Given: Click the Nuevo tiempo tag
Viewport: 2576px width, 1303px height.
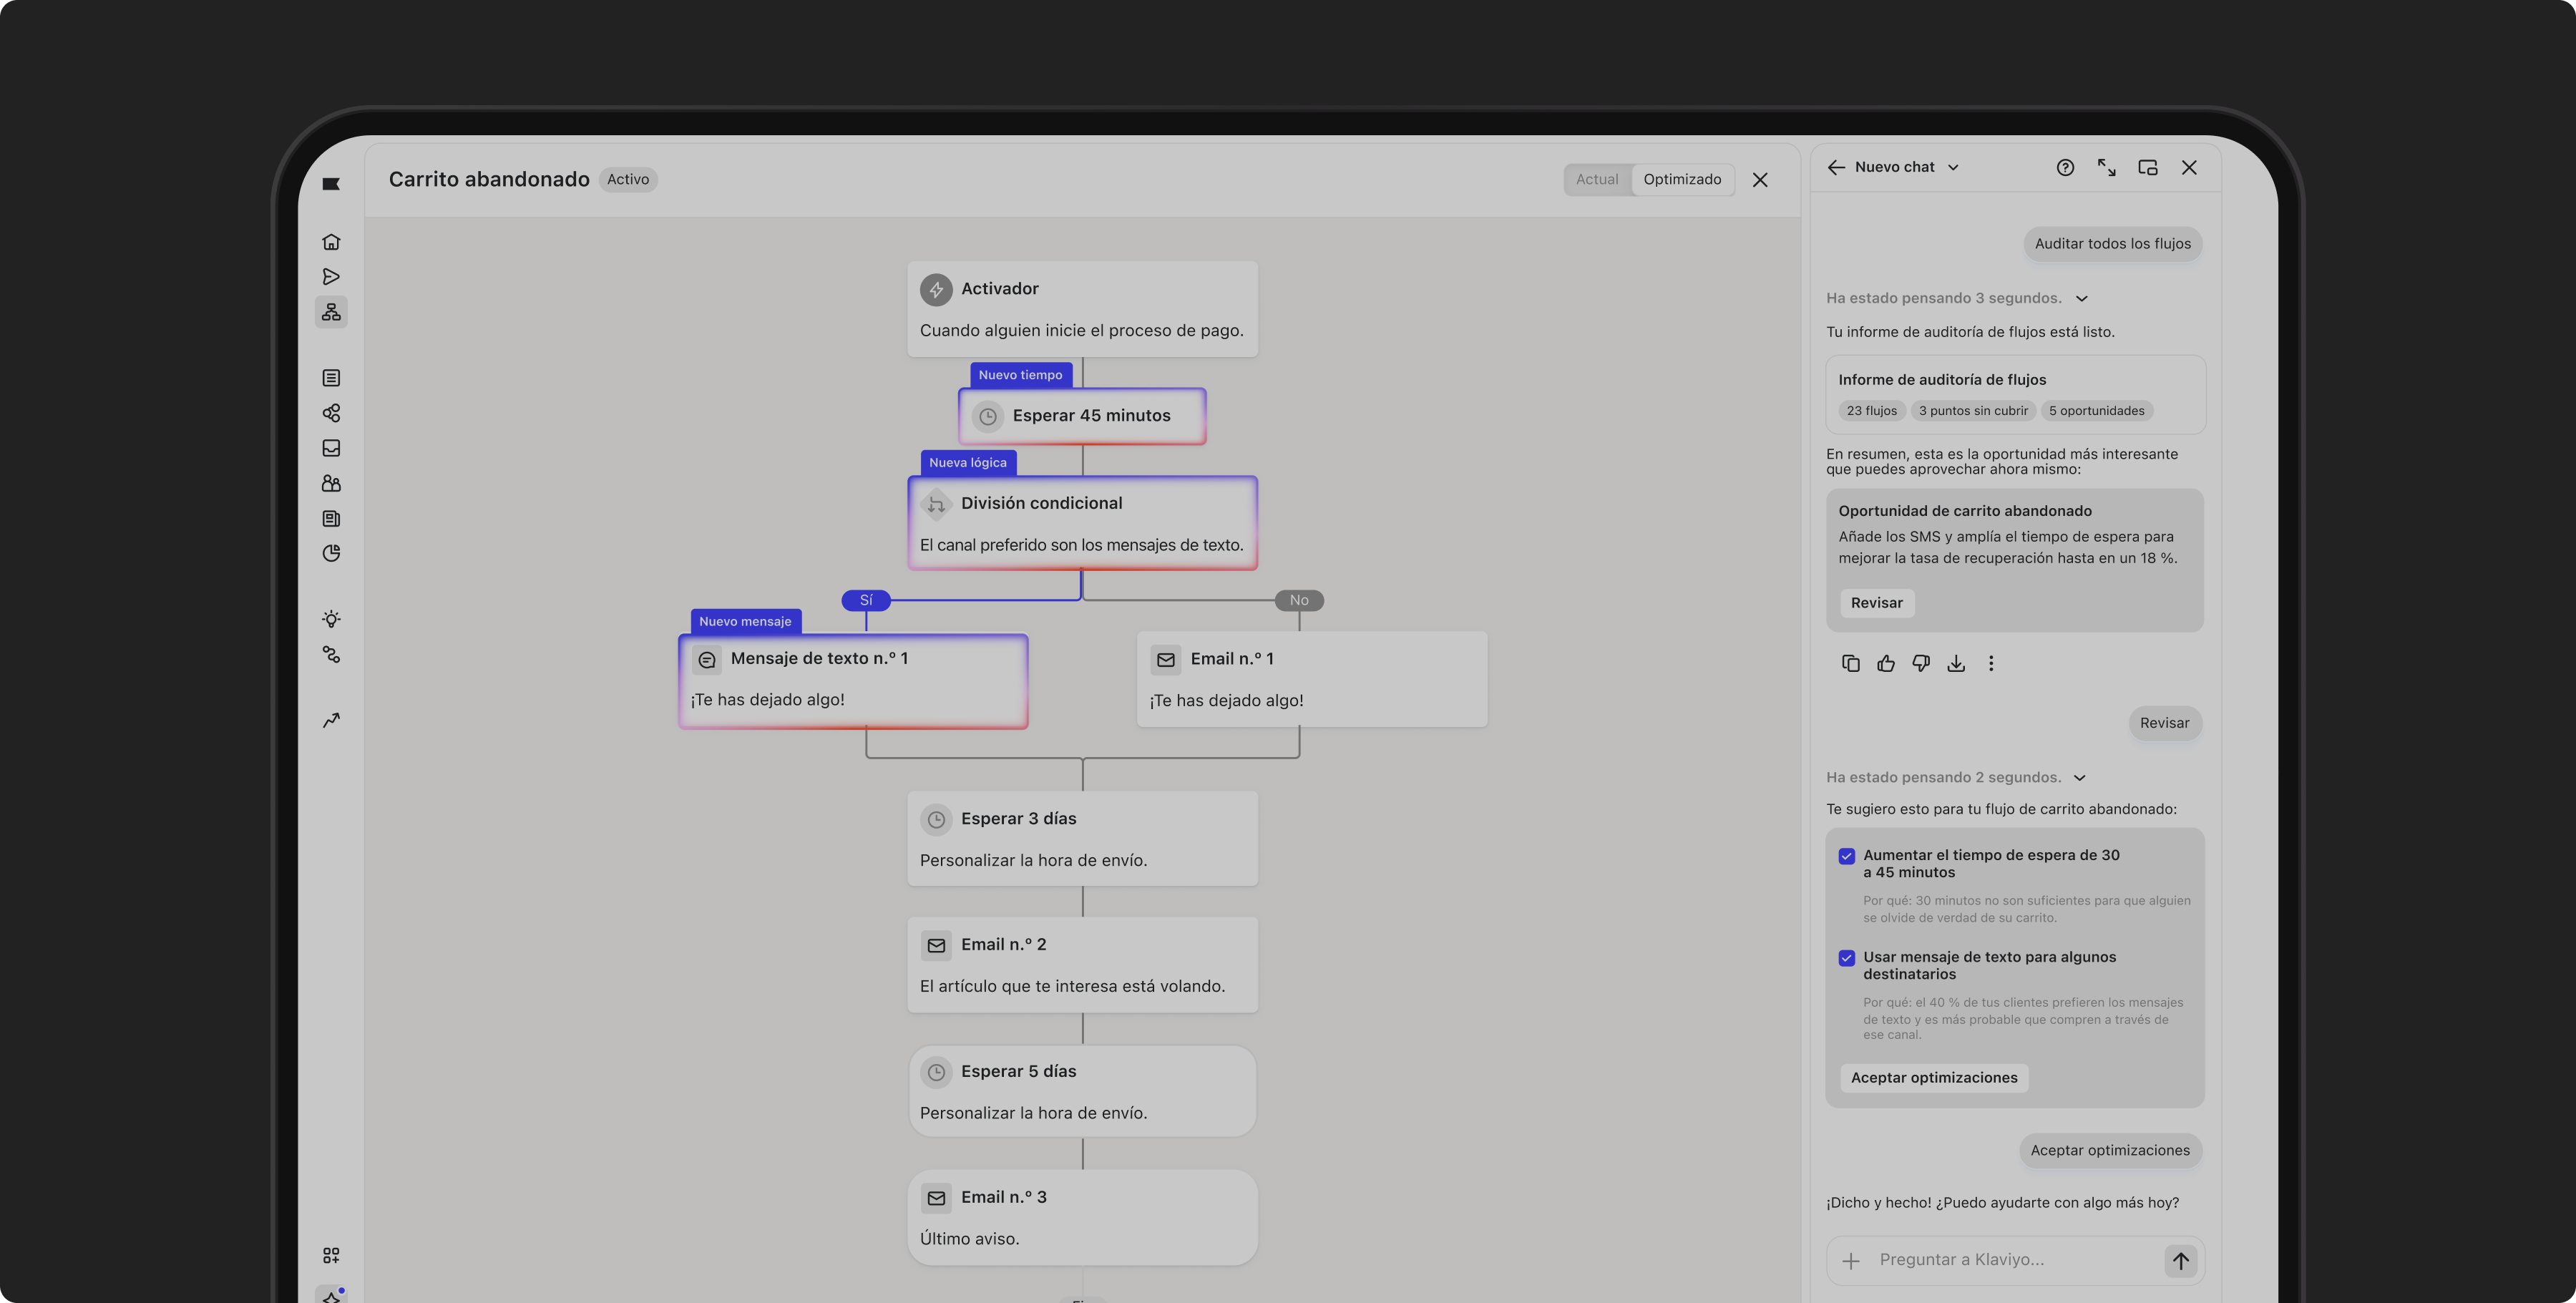Looking at the screenshot, I should (1020, 375).
